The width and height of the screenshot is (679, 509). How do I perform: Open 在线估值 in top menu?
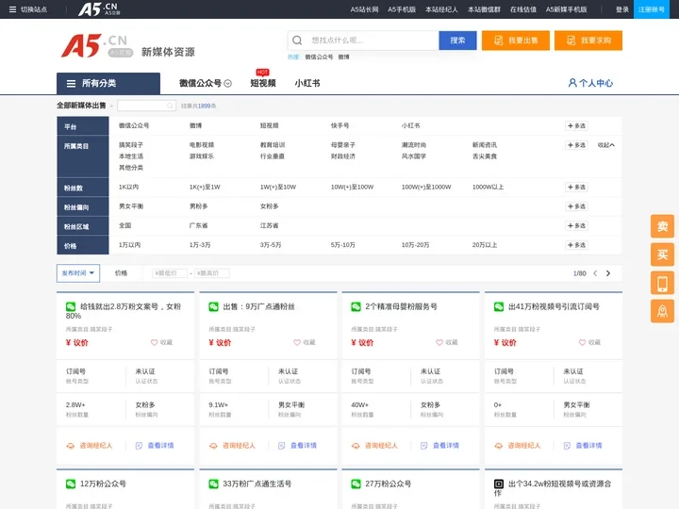click(523, 9)
